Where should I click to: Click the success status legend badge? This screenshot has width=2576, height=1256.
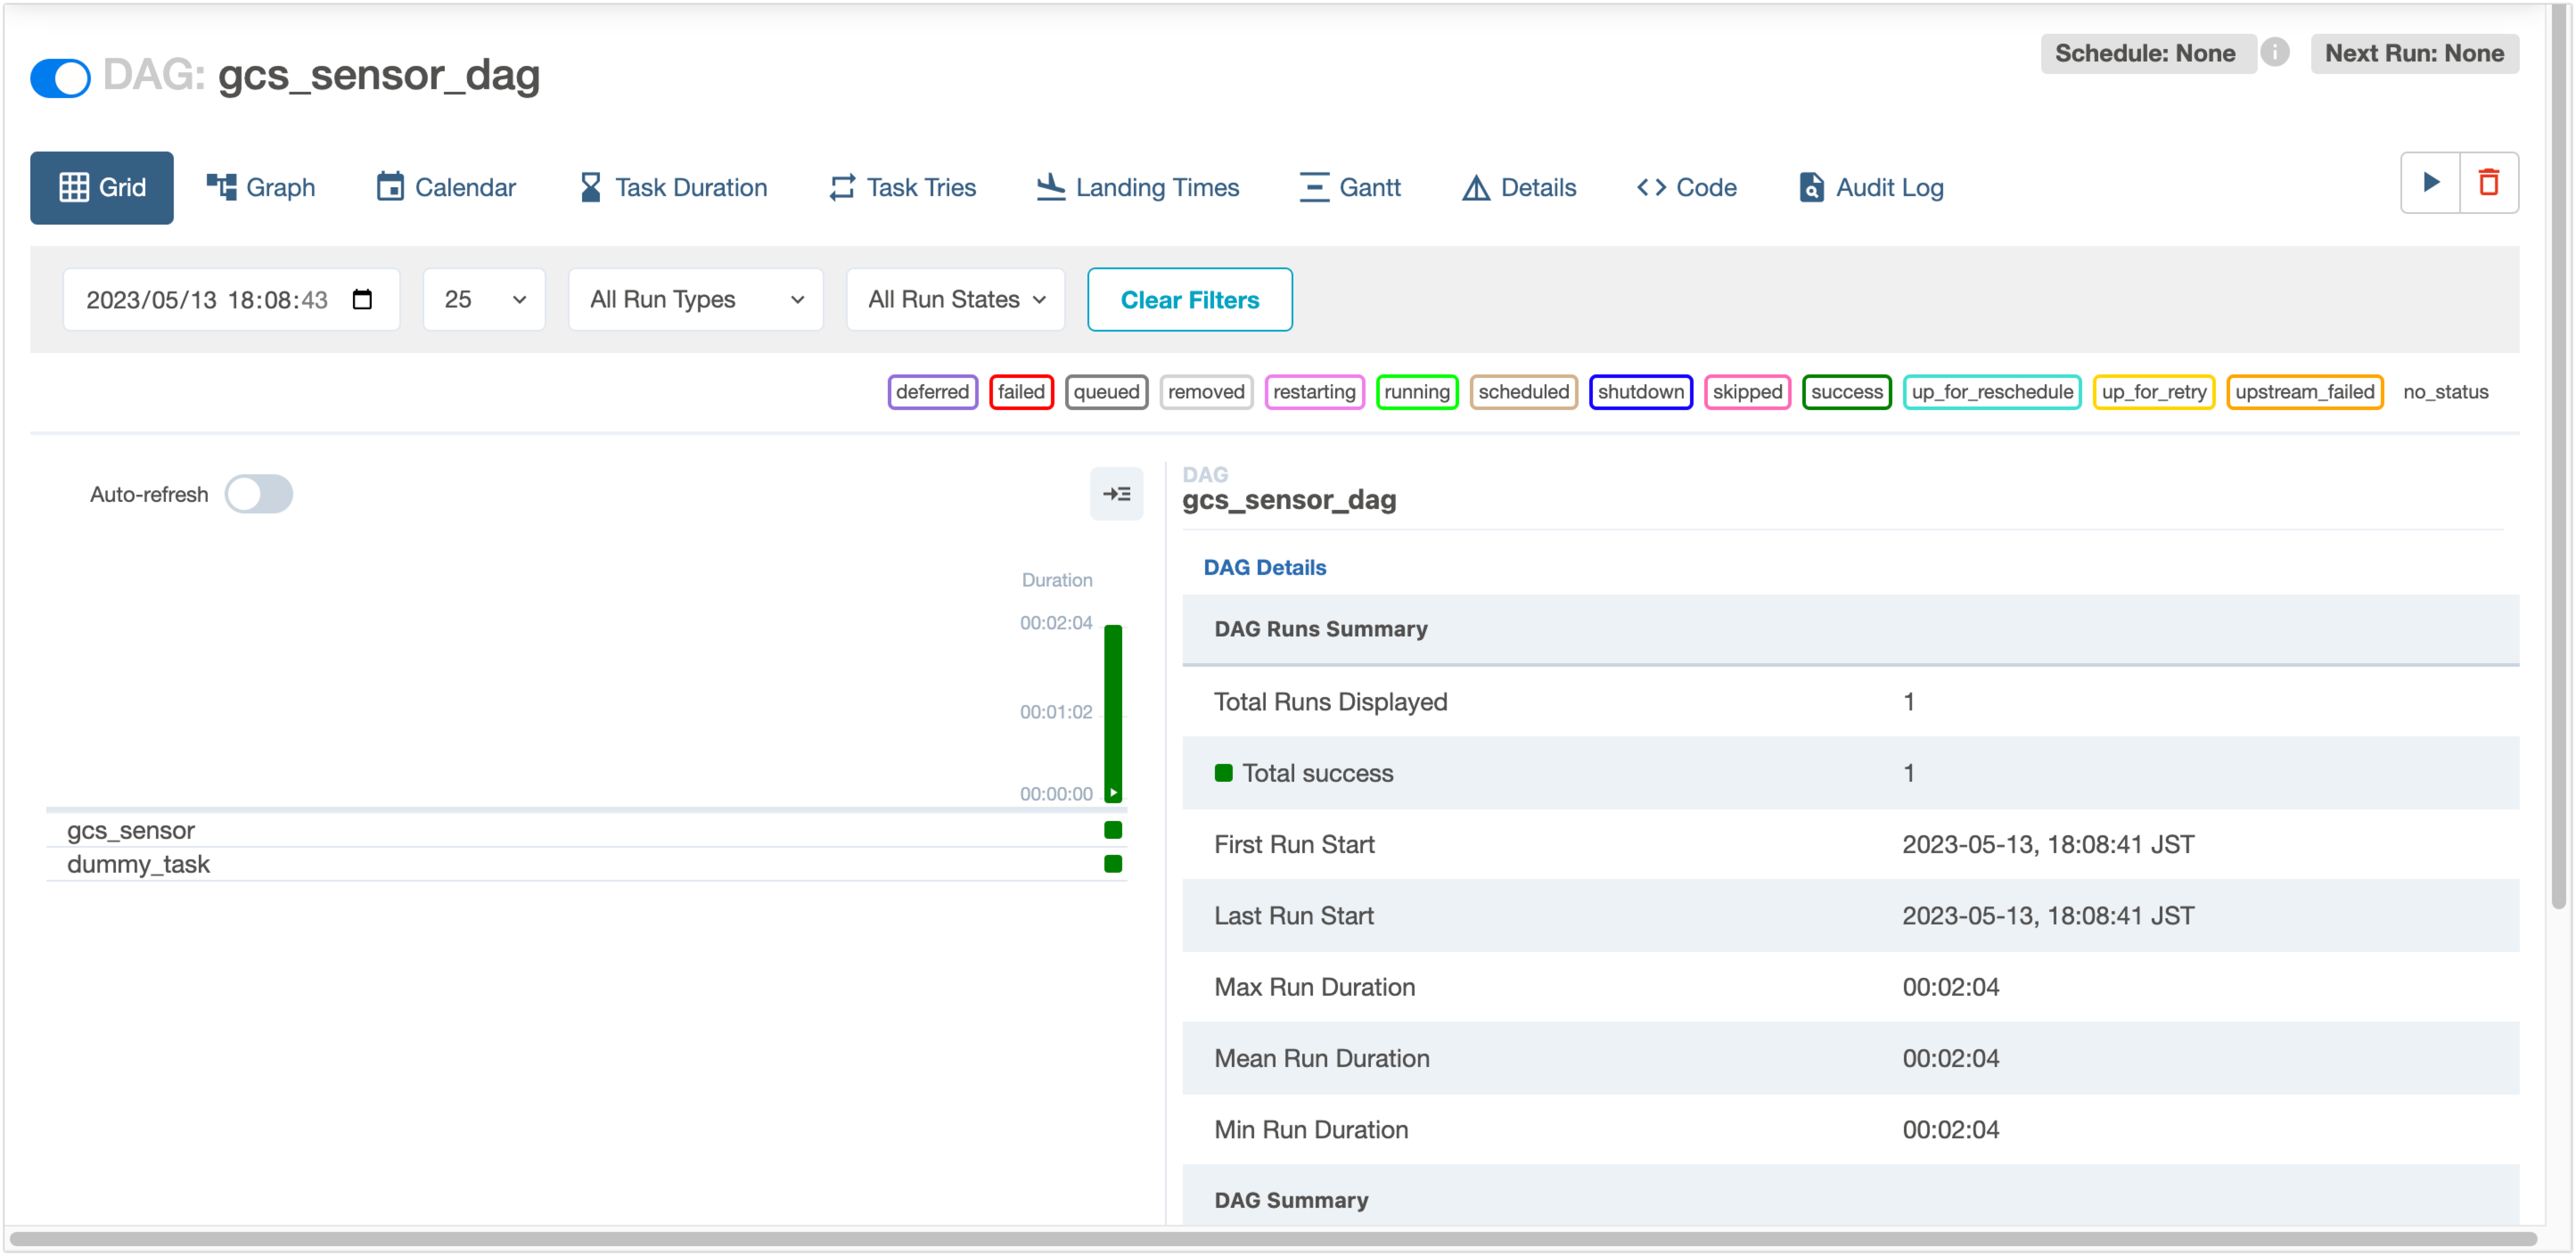(1847, 392)
